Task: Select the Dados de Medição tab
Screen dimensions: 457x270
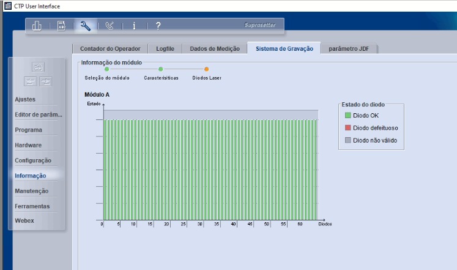Action: (214, 48)
